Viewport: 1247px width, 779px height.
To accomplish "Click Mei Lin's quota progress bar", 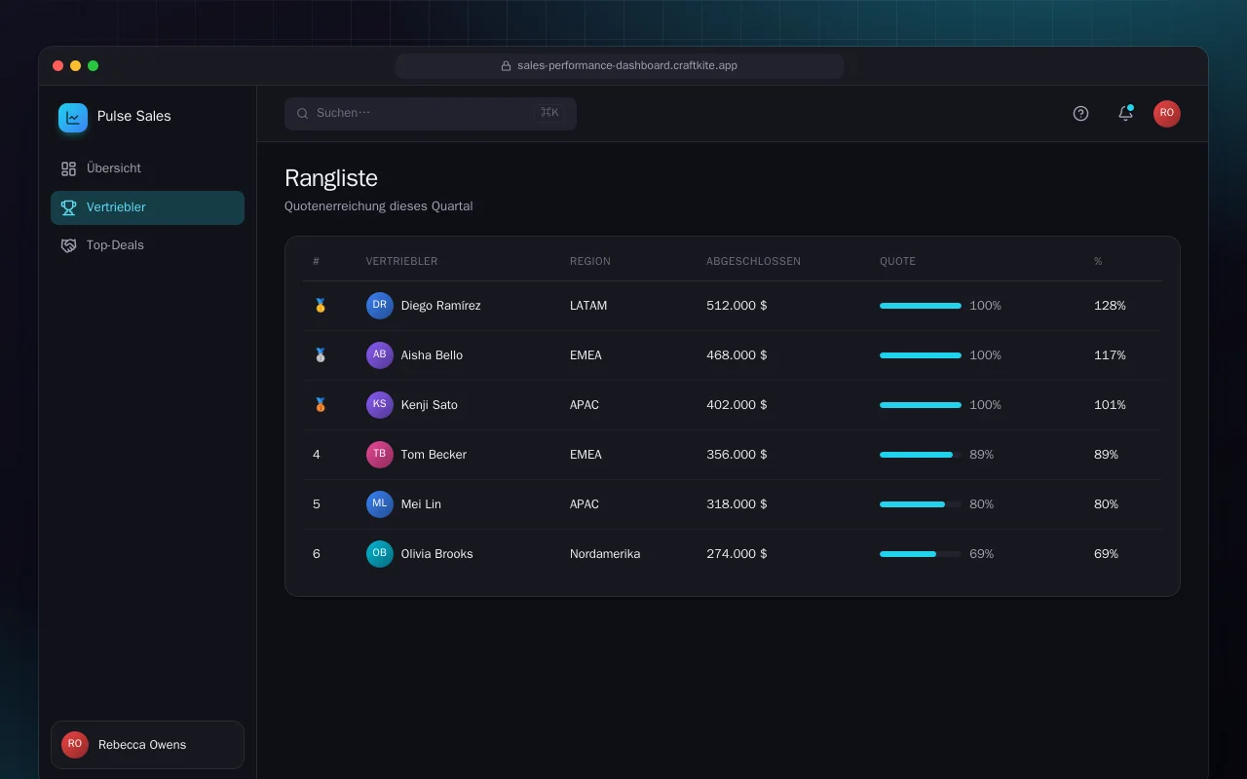I will 921,504.
